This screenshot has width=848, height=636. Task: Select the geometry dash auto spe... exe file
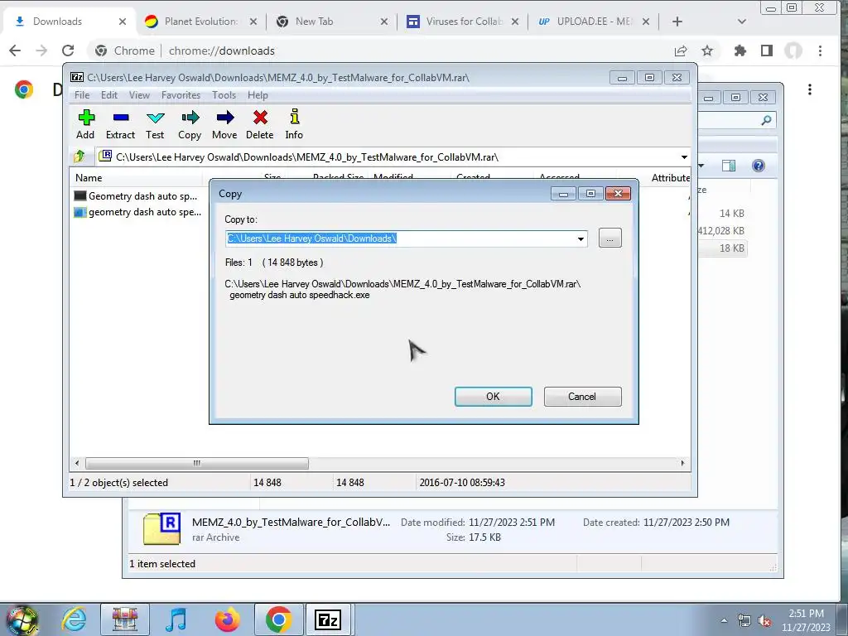coord(137,212)
